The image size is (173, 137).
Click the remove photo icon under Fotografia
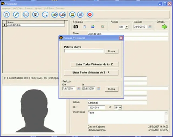coord(102,26)
